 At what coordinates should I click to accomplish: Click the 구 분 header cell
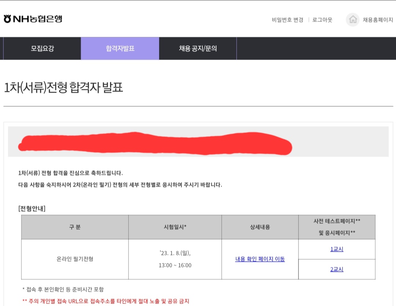tap(75, 227)
